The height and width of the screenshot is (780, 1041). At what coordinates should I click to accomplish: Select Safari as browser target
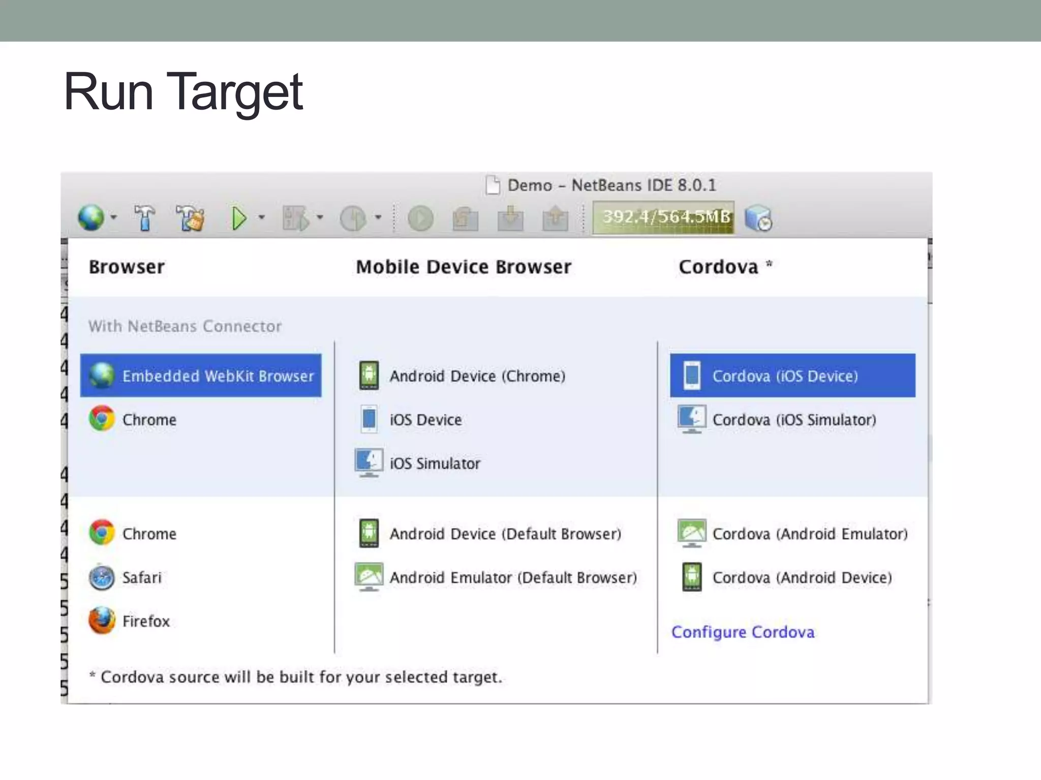click(201, 577)
